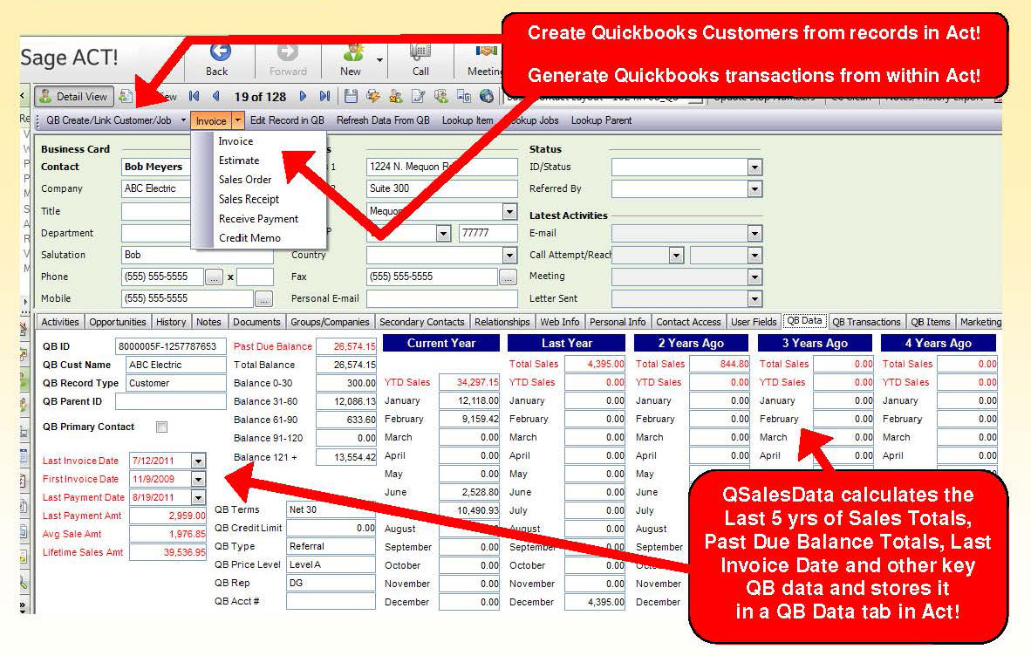Click the Lifetime Sales Amt value 39,536.95

click(167, 552)
